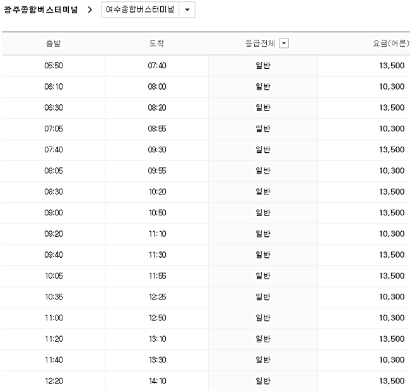Click the 11:10 arrival time

[x=158, y=234]
